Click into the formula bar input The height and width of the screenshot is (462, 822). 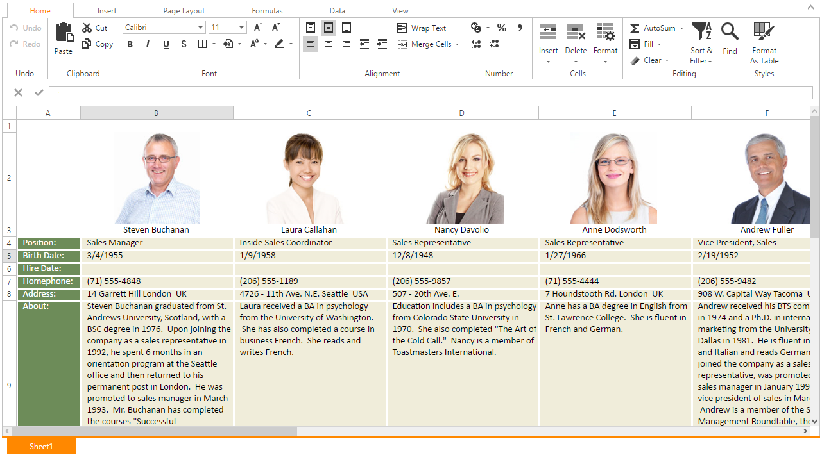coord(430,93)
